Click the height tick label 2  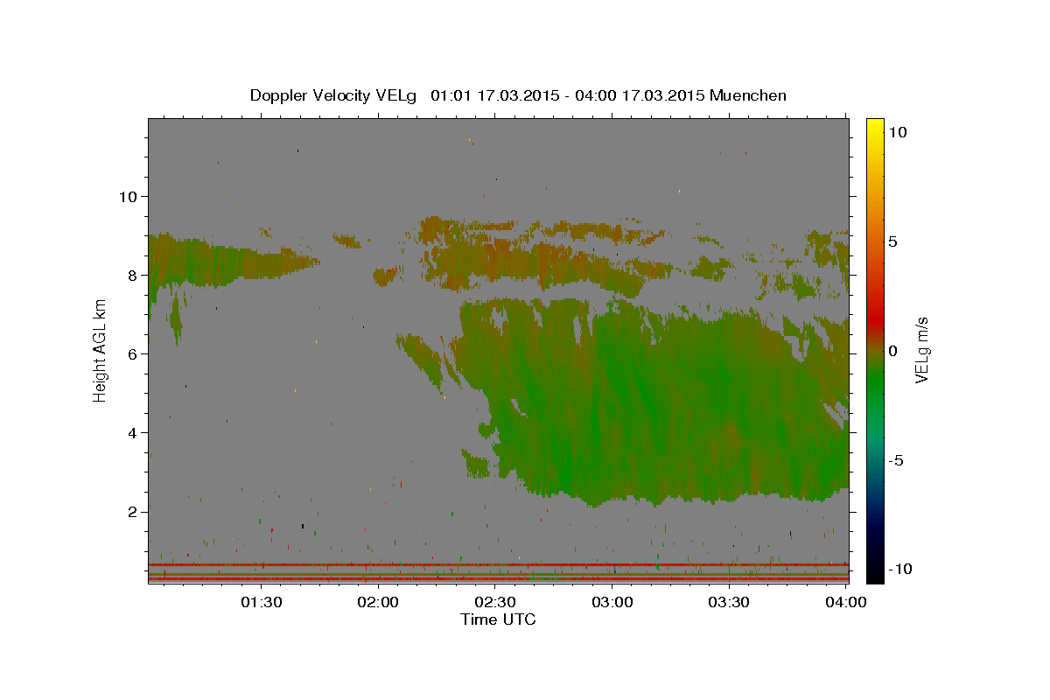coord(131,511)
